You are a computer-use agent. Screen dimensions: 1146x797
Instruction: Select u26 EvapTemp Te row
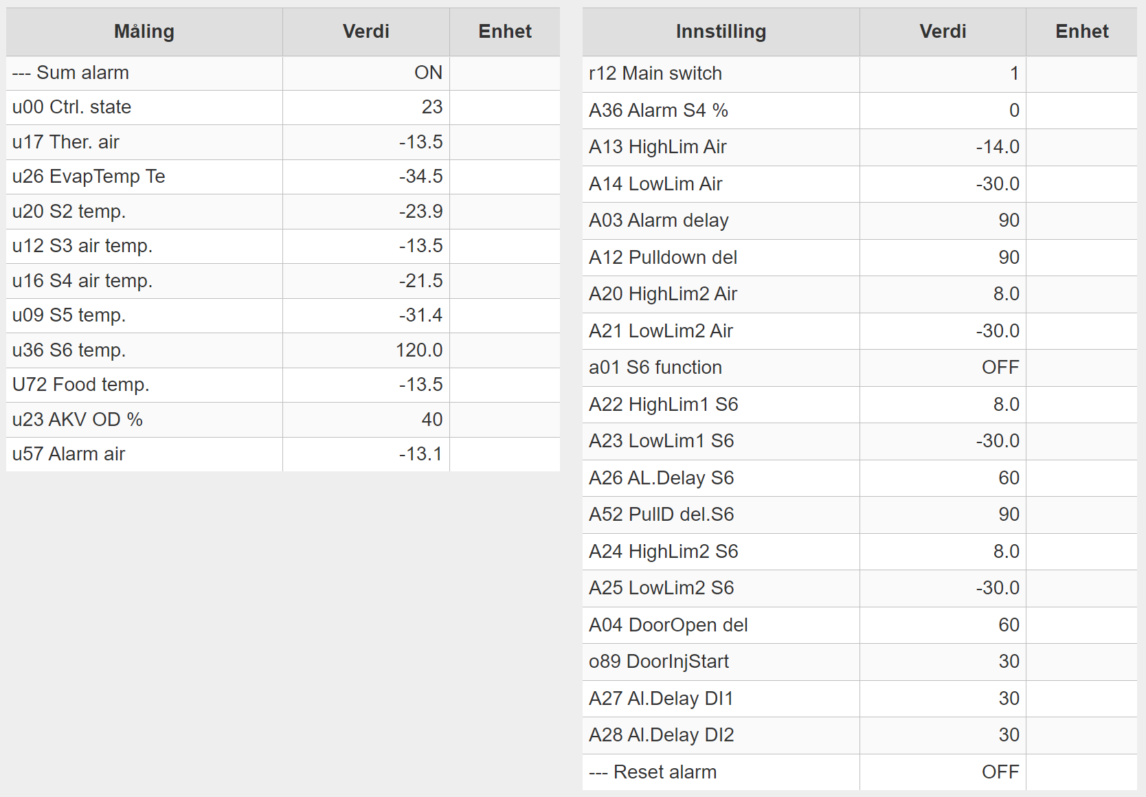[282, 177]
